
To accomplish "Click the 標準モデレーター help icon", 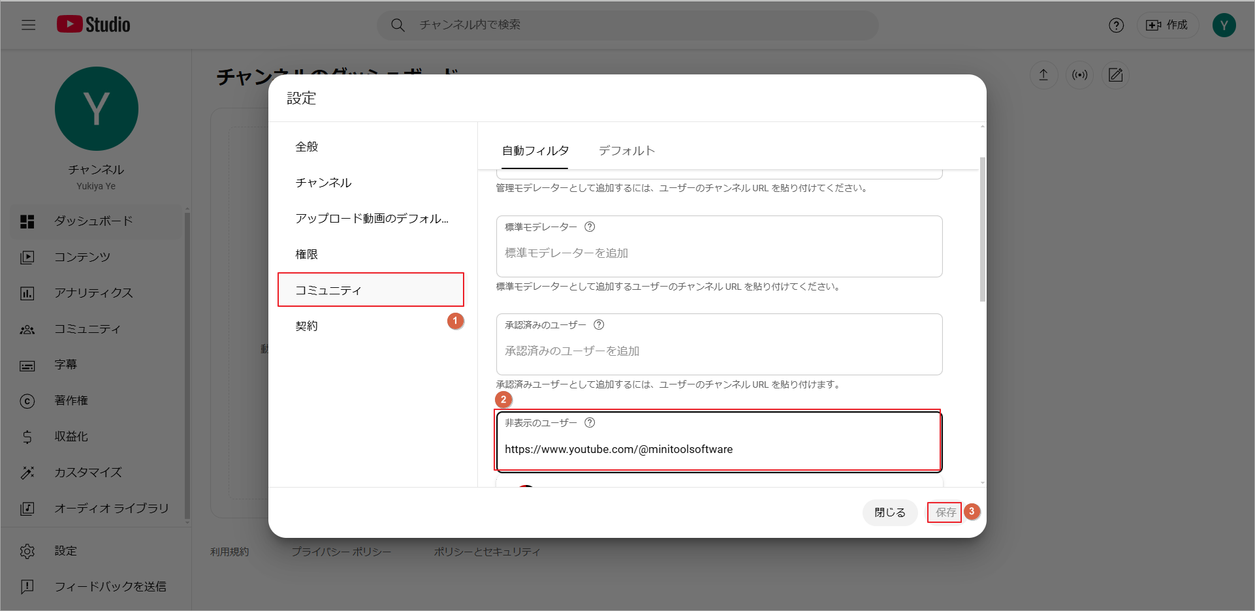I will 590,227.
